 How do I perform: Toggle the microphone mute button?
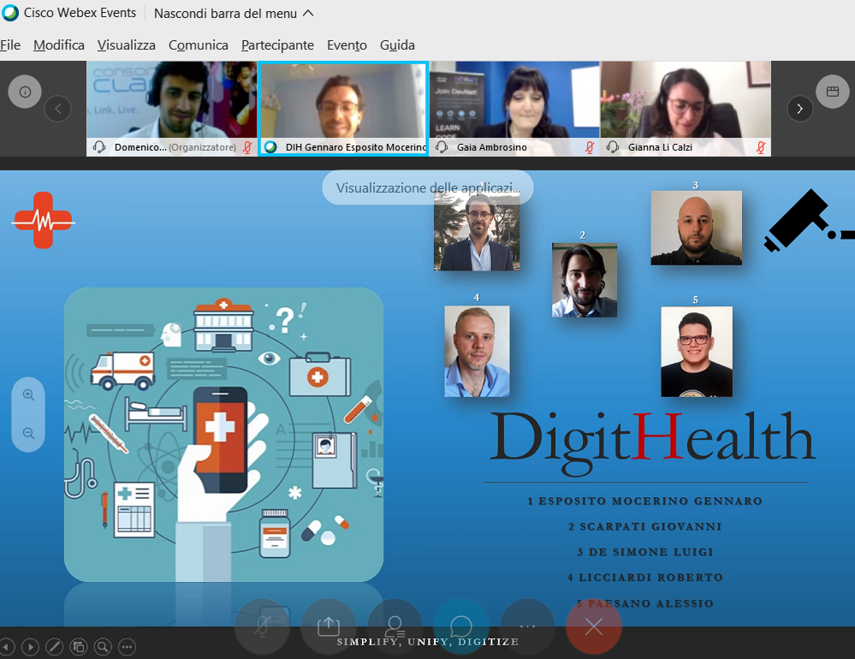[x=263, y=626]
